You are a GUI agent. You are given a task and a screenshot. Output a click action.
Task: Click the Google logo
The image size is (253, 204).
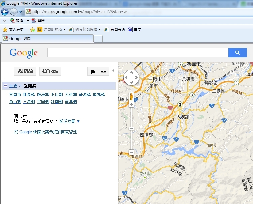[x=24, y=53]
